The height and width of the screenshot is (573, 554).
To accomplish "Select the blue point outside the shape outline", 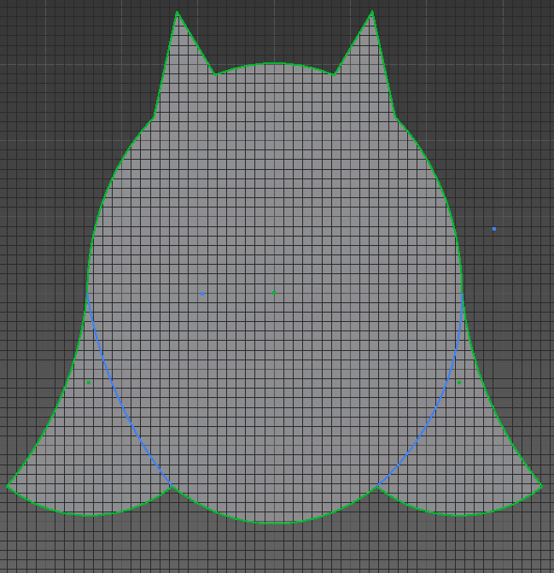I will (x=494, y=229).
